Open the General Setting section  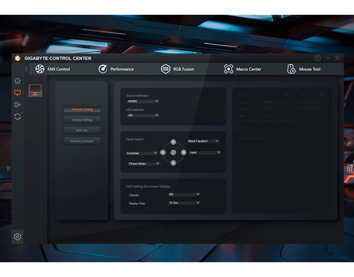pyautogui.click(x=82, y=109)
